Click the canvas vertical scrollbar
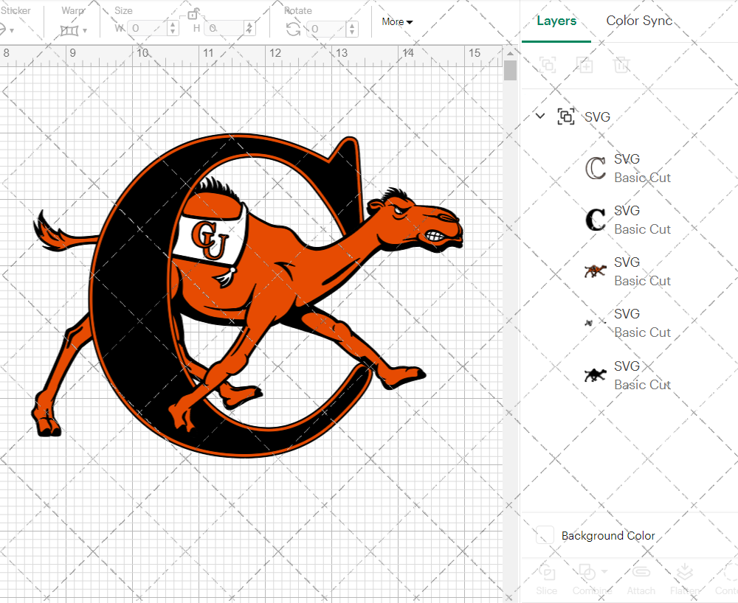This screenshot has height=603, width=738. click(509, 70)
